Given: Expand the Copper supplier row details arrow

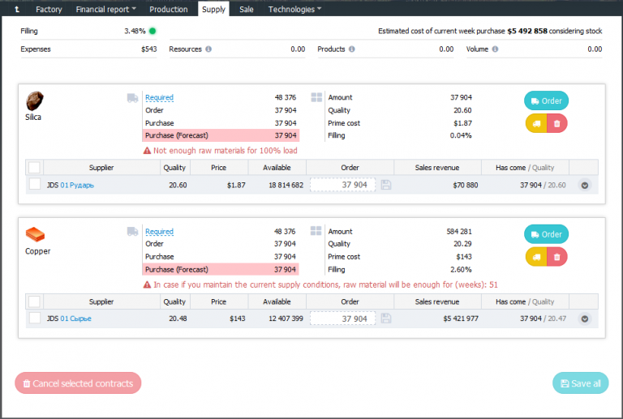Looking at the screenshot, I should point(584,319).
